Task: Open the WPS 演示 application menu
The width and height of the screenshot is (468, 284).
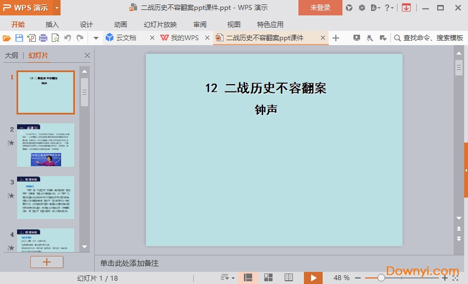Action: coord(26,8)
